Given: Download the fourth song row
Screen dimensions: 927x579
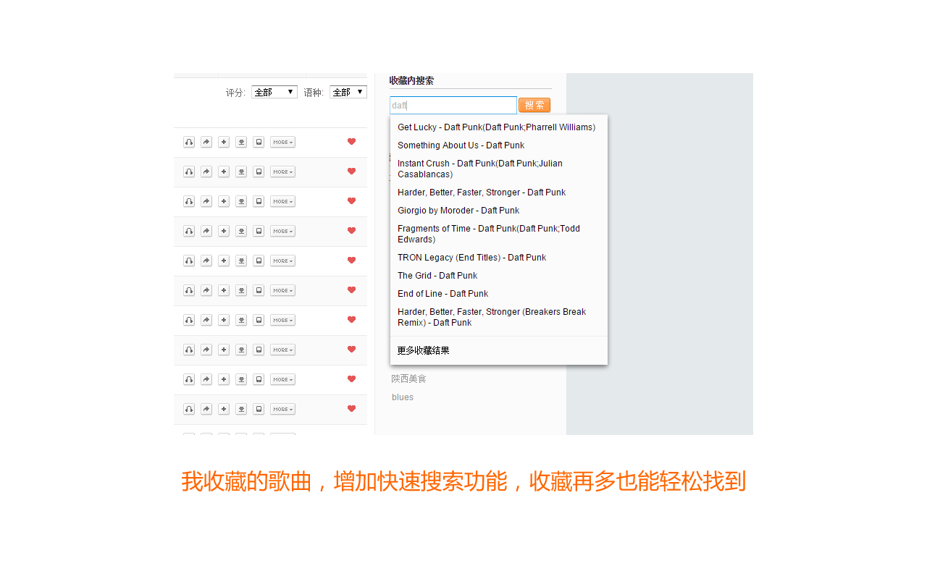Looking at the screenshot, I should (x=241, y=231).
